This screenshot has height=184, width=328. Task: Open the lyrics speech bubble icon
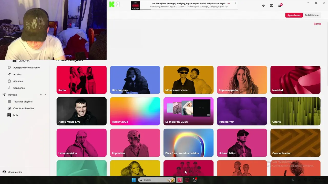(271, 6)
